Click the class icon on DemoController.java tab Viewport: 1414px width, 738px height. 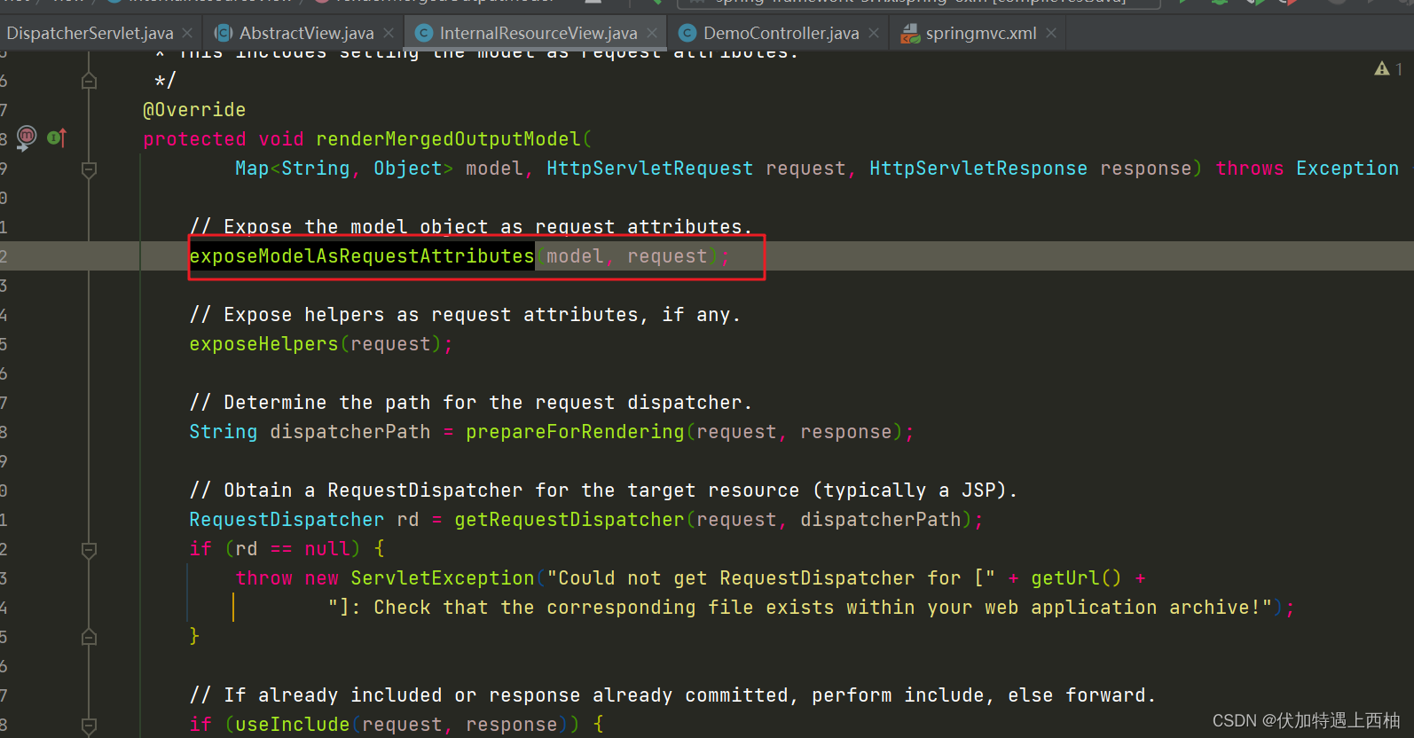click(687, 34)
